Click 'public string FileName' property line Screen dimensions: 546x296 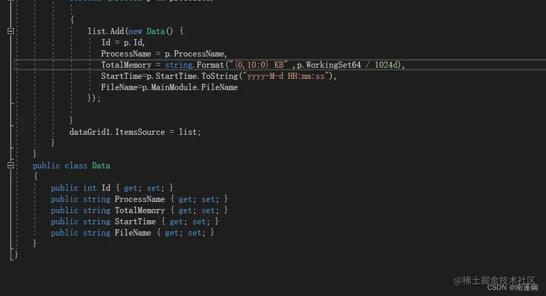(133, 233)
